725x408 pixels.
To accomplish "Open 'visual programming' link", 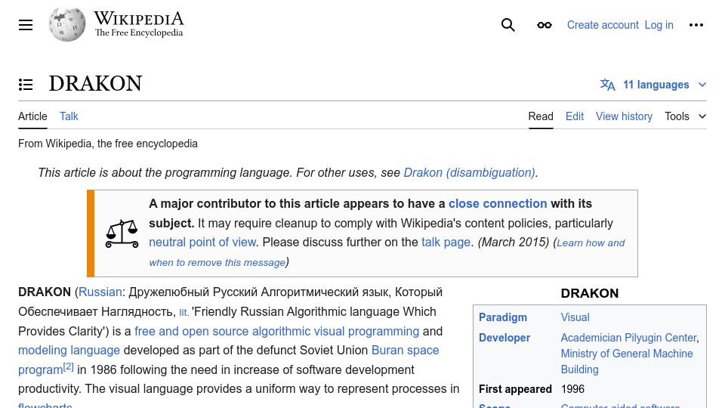I will pyautogui.click(x=366, y=331).
